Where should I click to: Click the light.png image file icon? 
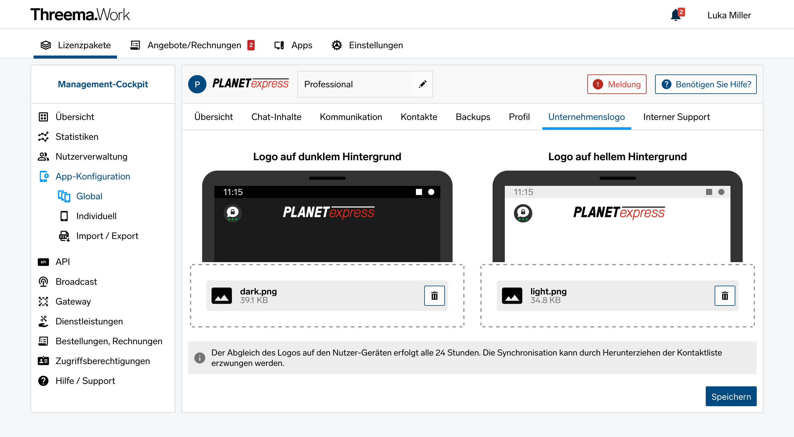click(x=512, y=296)
